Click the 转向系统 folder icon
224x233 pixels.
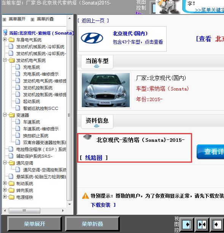click(11, 190)
